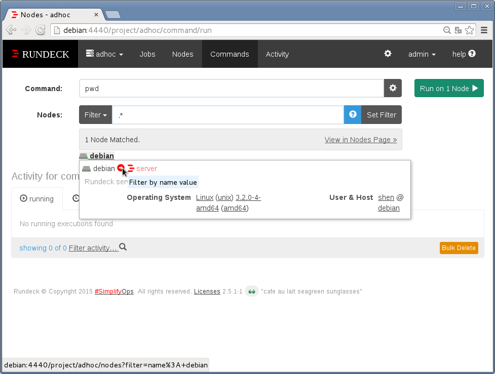The height and width of the screenshot is (374, 495).
Task: Open the Nodes menu item
Action: [x=182, y=54]
